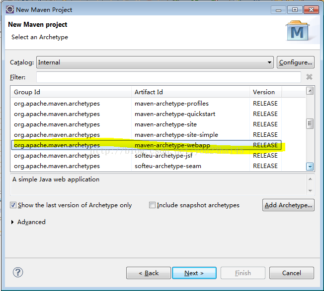This screenshot has width=324, height=291.
Task: Open the Catalog dropdown showing Internal
Action: (x=155, y=62)
